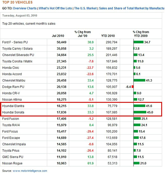
Task: Select the Ford F - Series PU row
Action: click(x=81, y=42)
